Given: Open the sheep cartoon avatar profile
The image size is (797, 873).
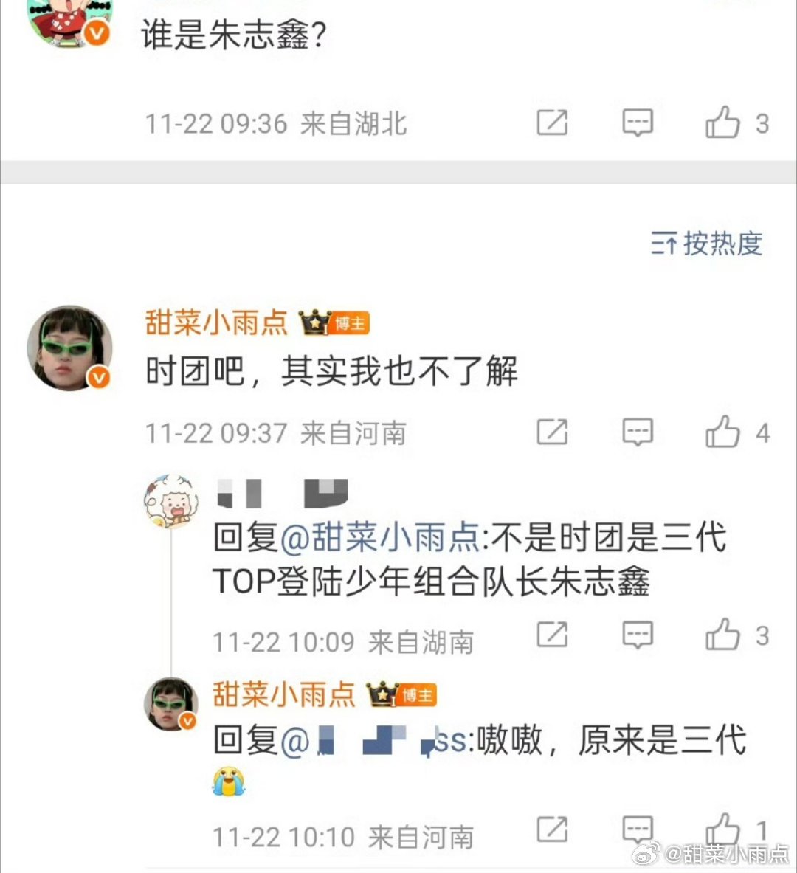Looking at the screenshot, I should [x=171, y=500].
